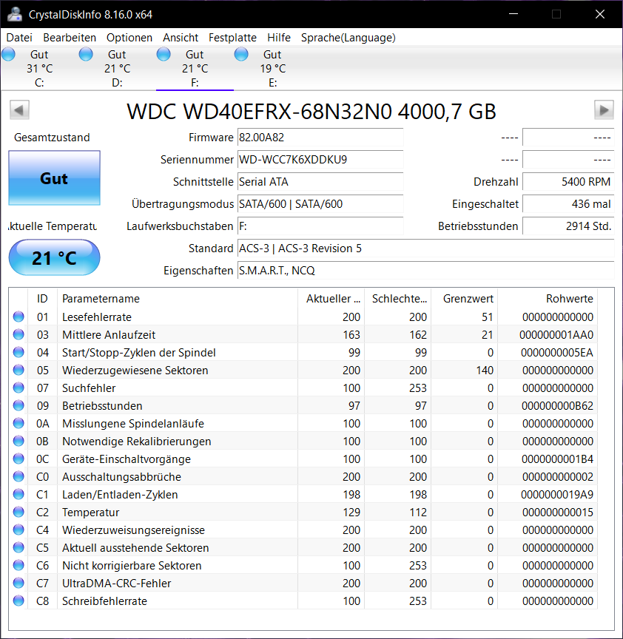Click the Firmware field 82.00A82
Screen dimensions: 623x639
pyautogui.click(x=320, y=138)
